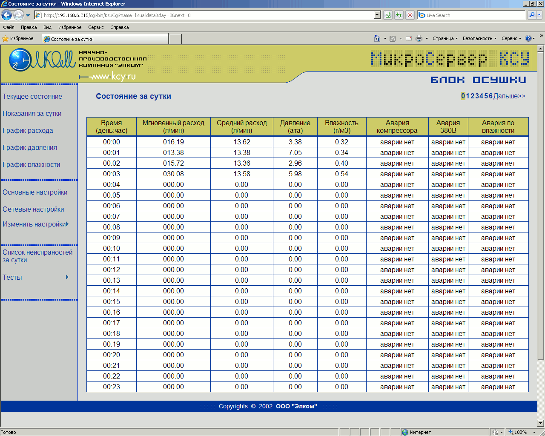Open the Страница command bar menu

(x=445, y=39)
